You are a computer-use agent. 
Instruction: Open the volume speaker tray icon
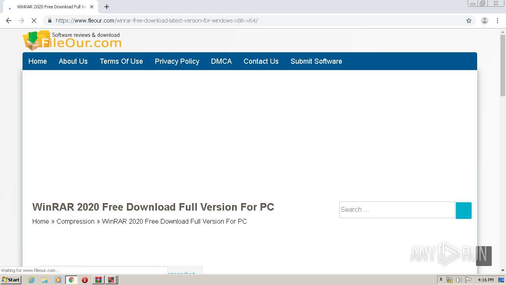pos(459,280)
